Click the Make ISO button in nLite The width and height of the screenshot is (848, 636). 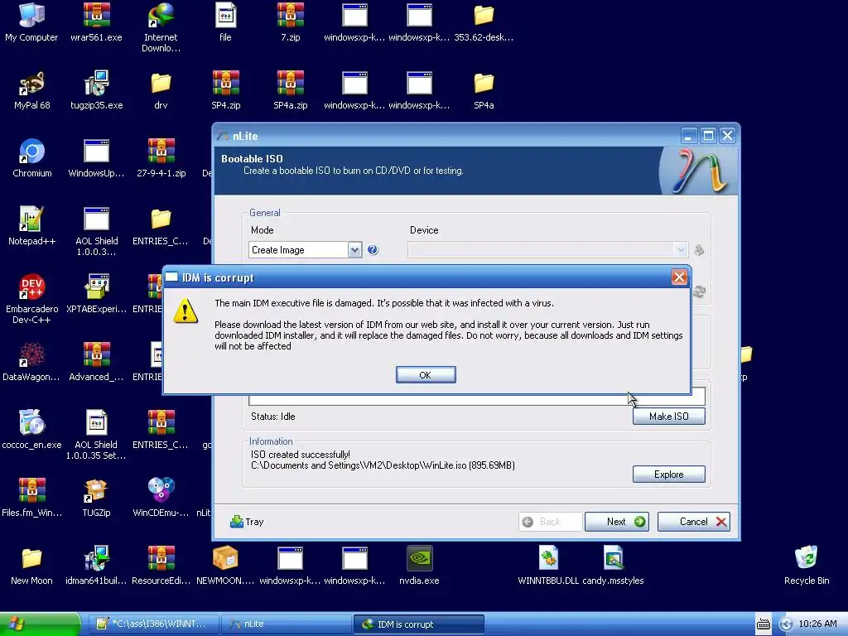668,417
